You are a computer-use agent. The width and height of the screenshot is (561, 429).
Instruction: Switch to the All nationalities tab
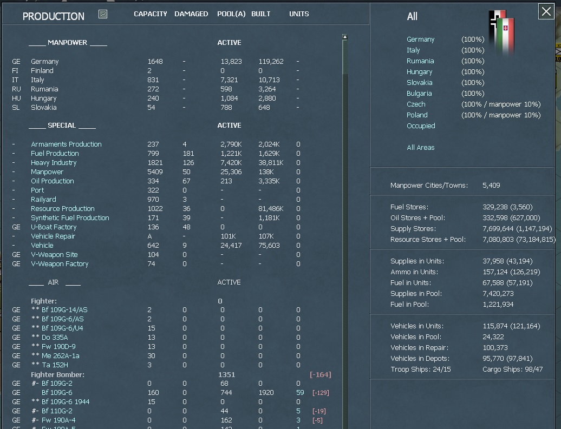pyautogui.click(x=412, y=17)
